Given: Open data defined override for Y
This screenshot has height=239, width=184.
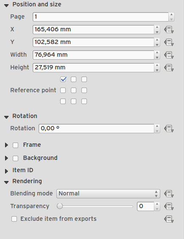Looking at the screenshot, I should coord(169,42).
